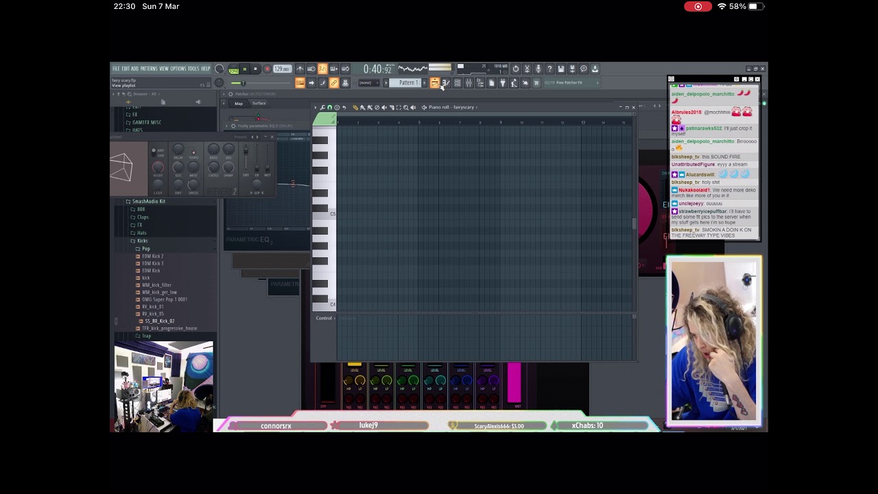Viewport: 878px width, 494px height.
Task: Click the speech bubble info icon
Action: point(584,69)
